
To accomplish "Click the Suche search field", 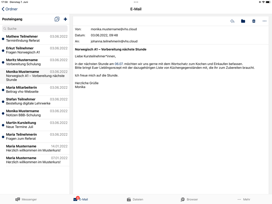I will [x=35, y=29].
